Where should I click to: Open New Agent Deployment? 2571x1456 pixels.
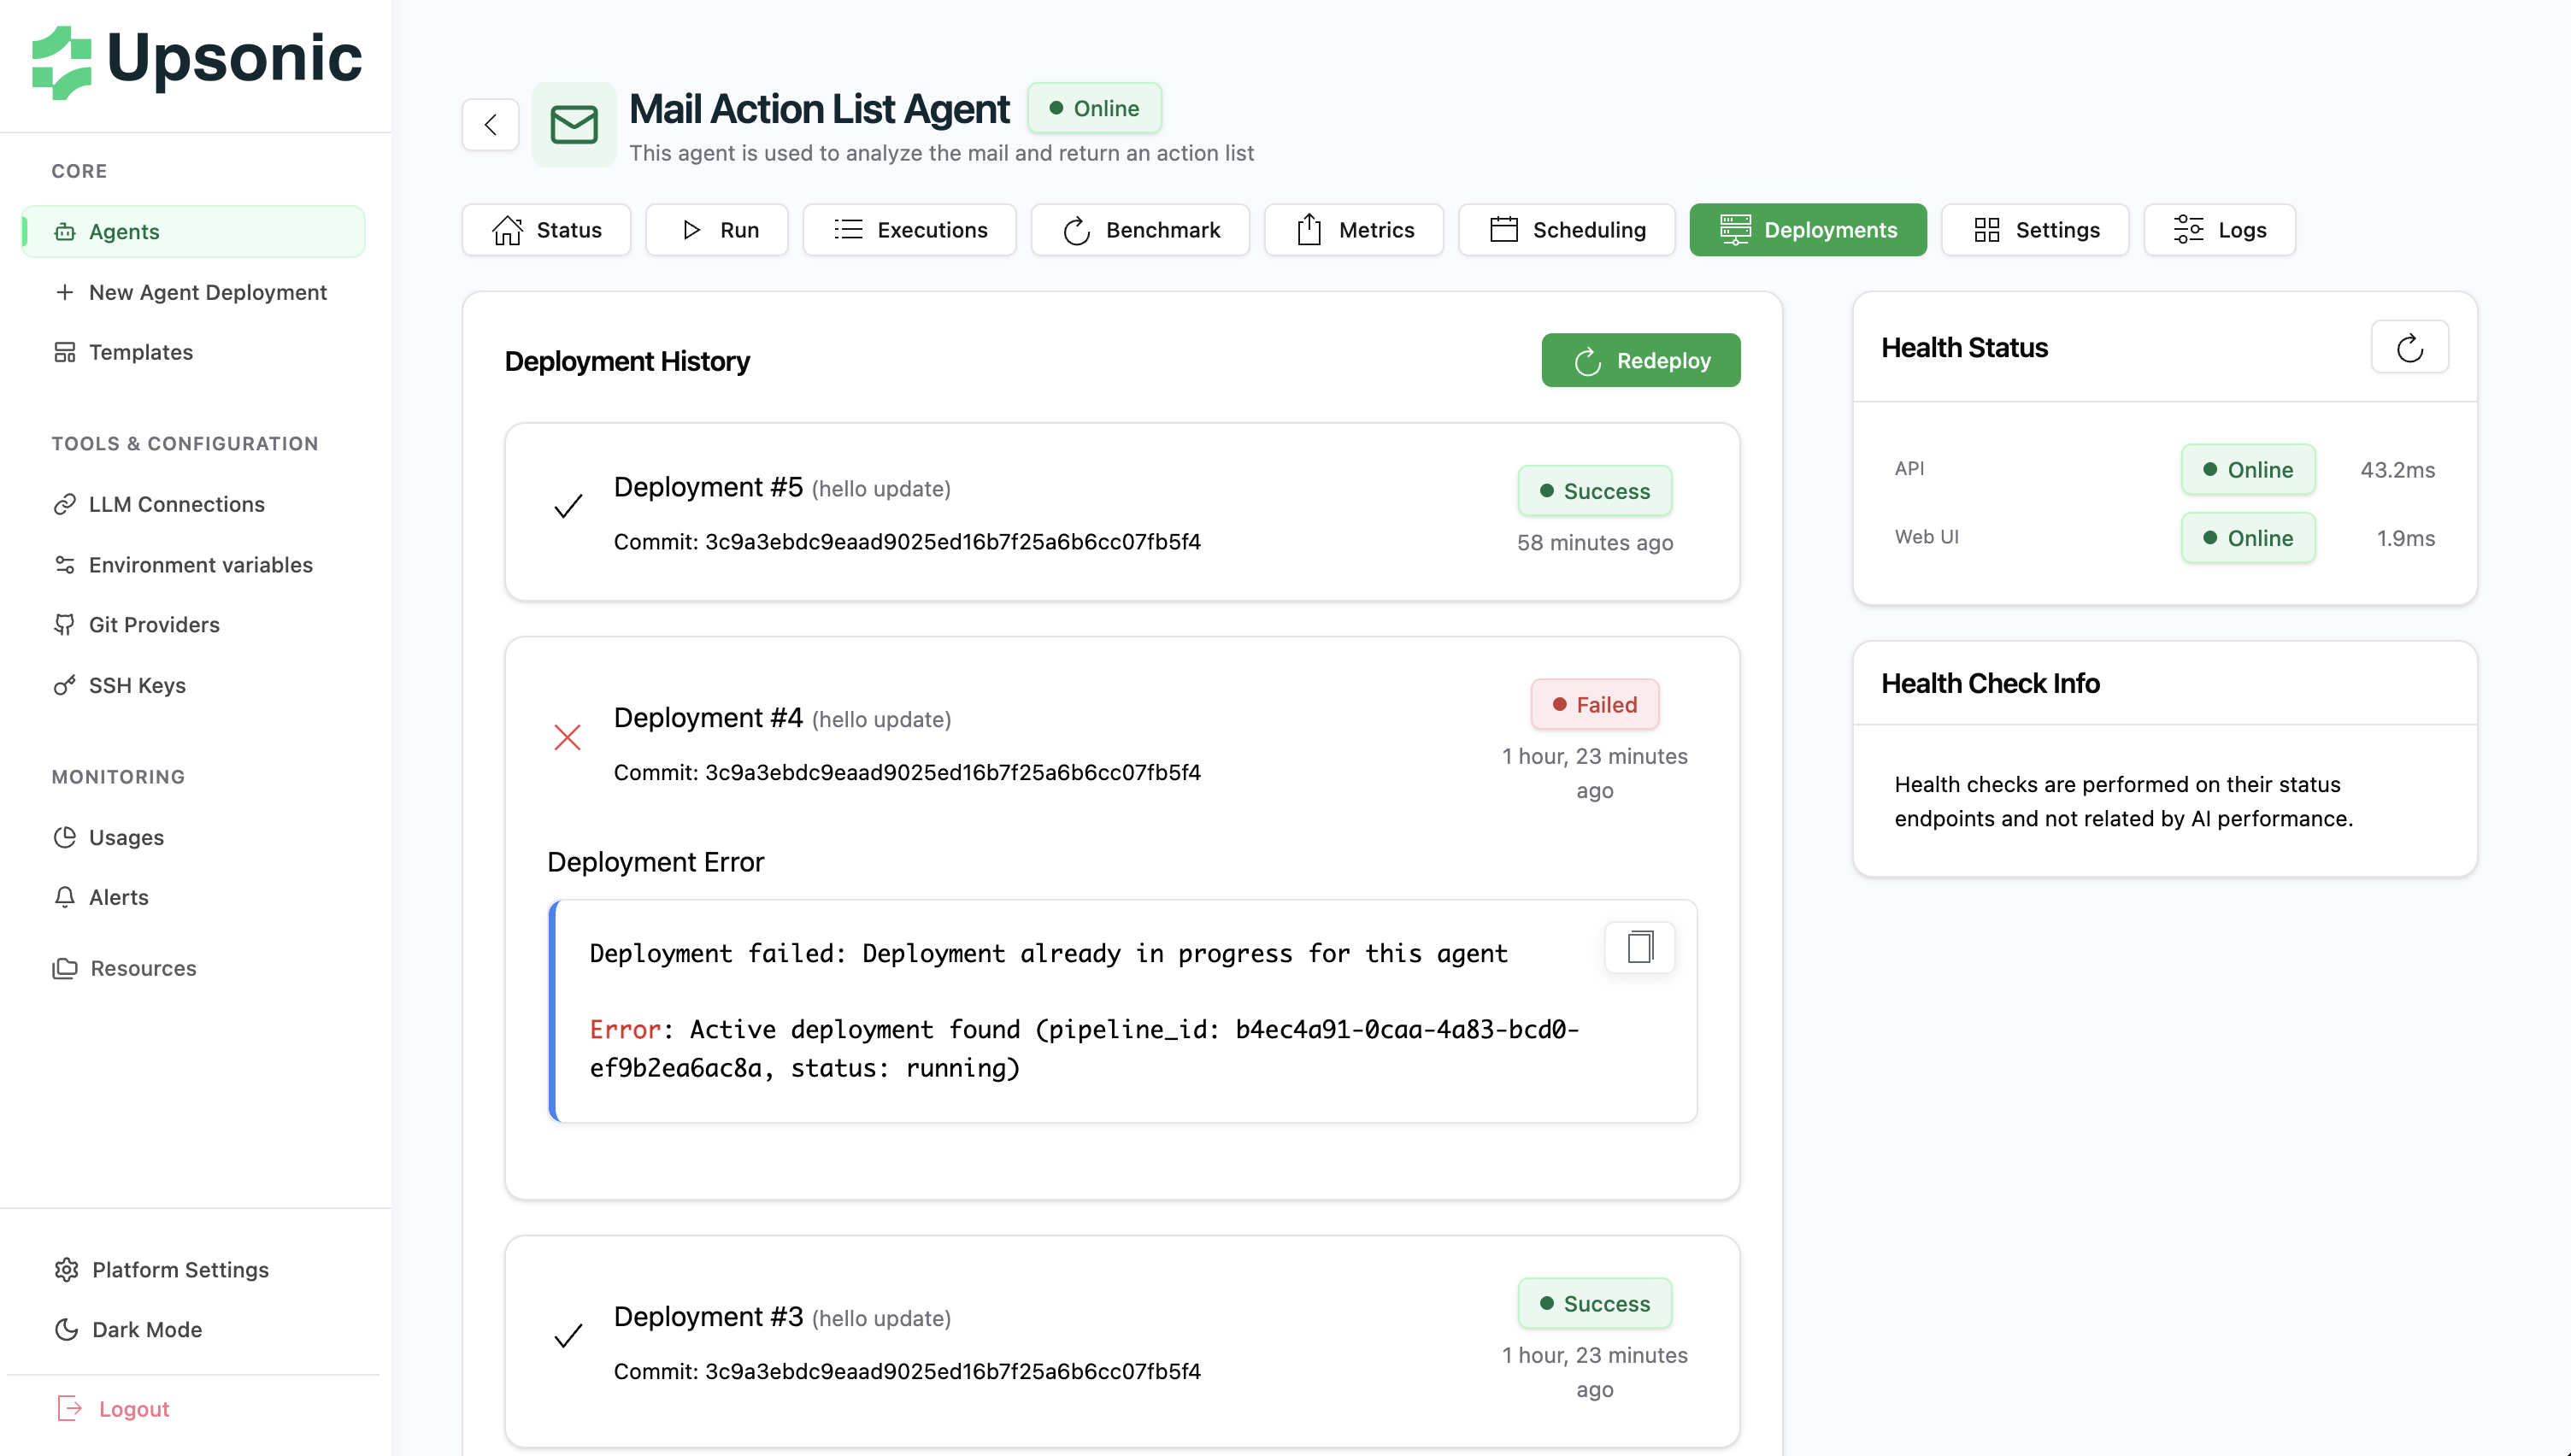(x=207, y=292)
